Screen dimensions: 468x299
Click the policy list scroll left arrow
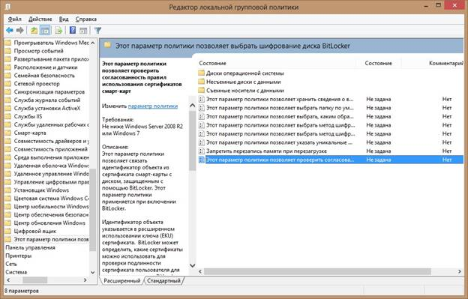pyautogui.click(x=200, y=271)
